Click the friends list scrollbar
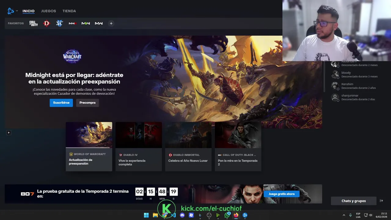Viewport: 391px width, 220px height. pyautogui.click(x=324, y=76)
